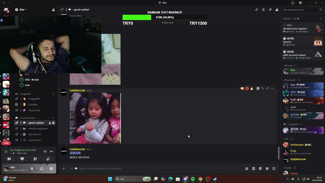Create channel in Genel Kanallar category

(x=53, y=118)
